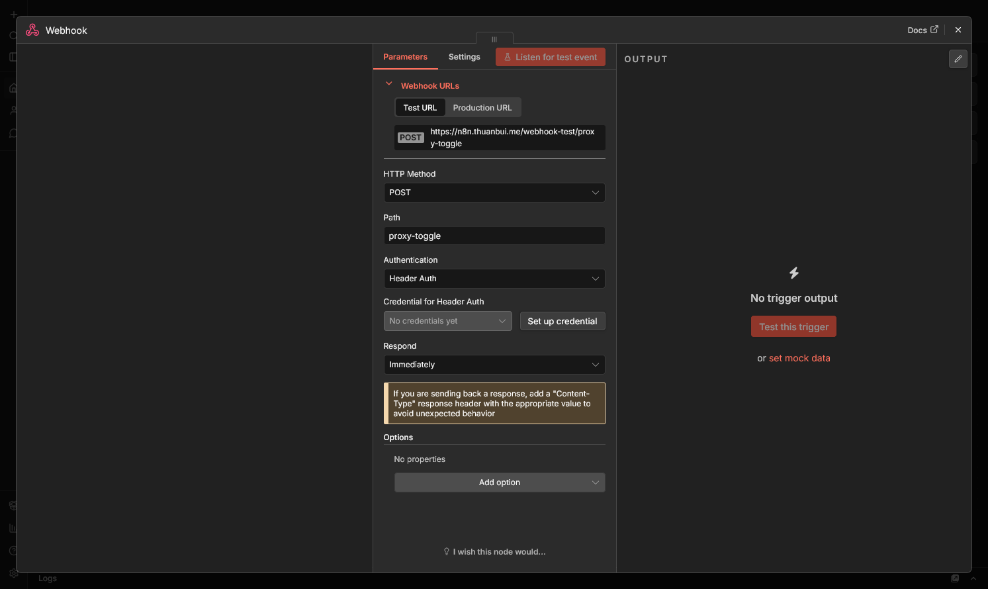This screenshot has height=589, width=988.
Task: Open the No credentials yet dropdown
Action: click(x=448, y=321)
